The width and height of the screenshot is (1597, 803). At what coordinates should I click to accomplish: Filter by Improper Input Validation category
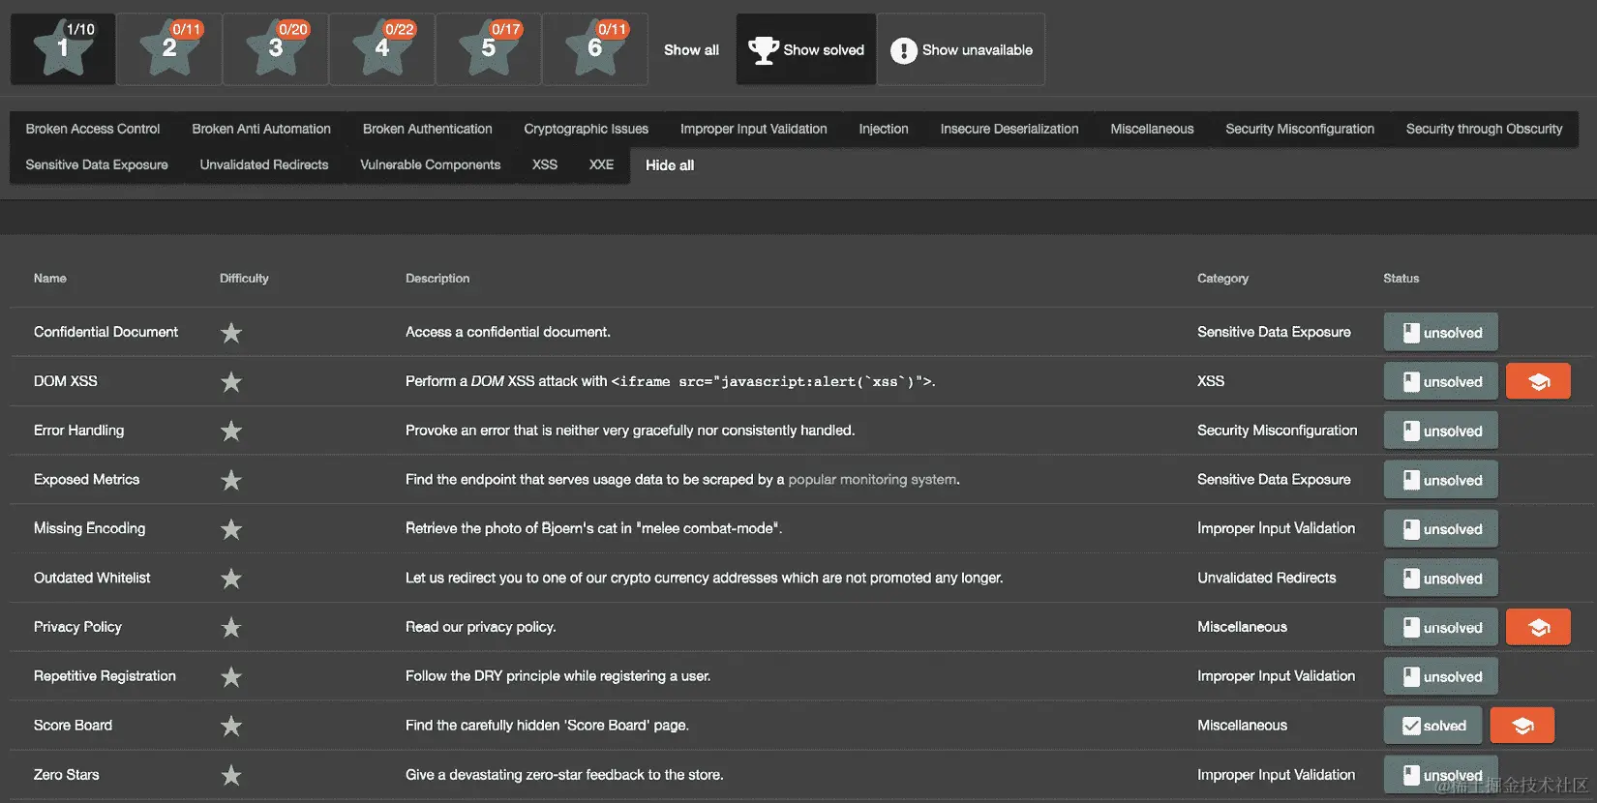tap(753, 129)
